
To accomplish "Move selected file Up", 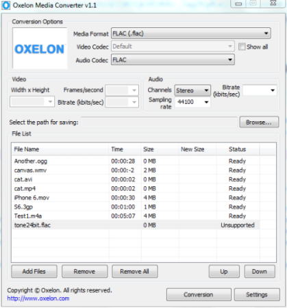I will click(x=224, y=272).
